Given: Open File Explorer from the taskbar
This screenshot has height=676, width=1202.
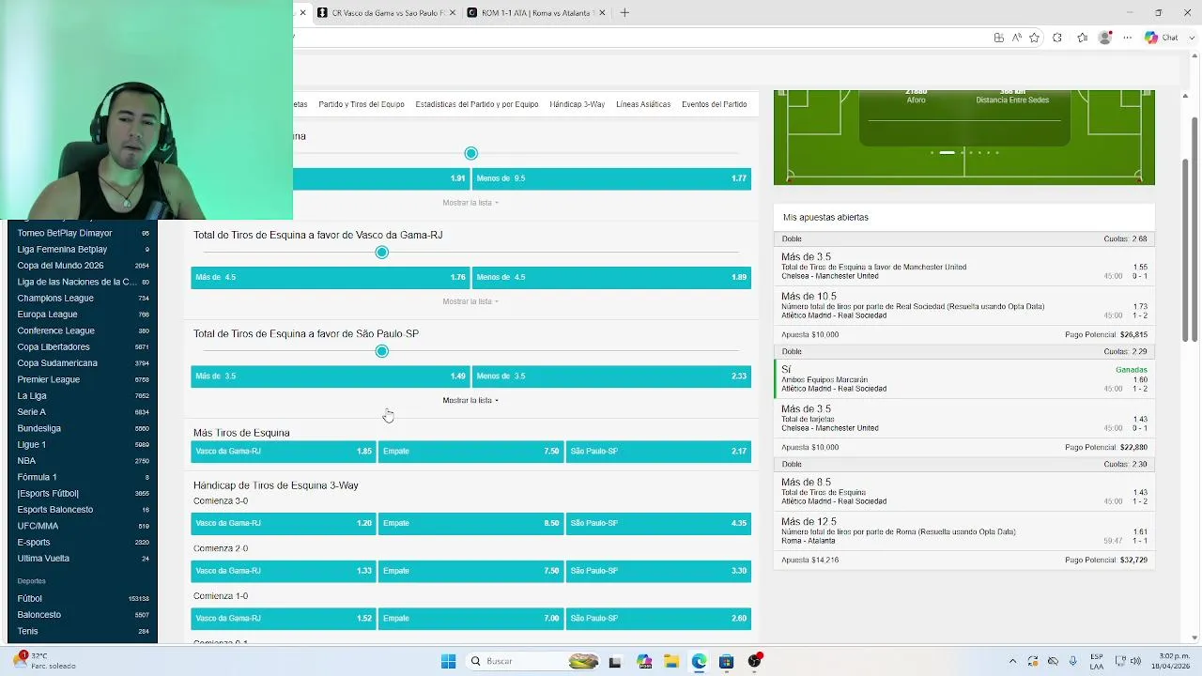Looking at the screenshot, I should [671, 661].
